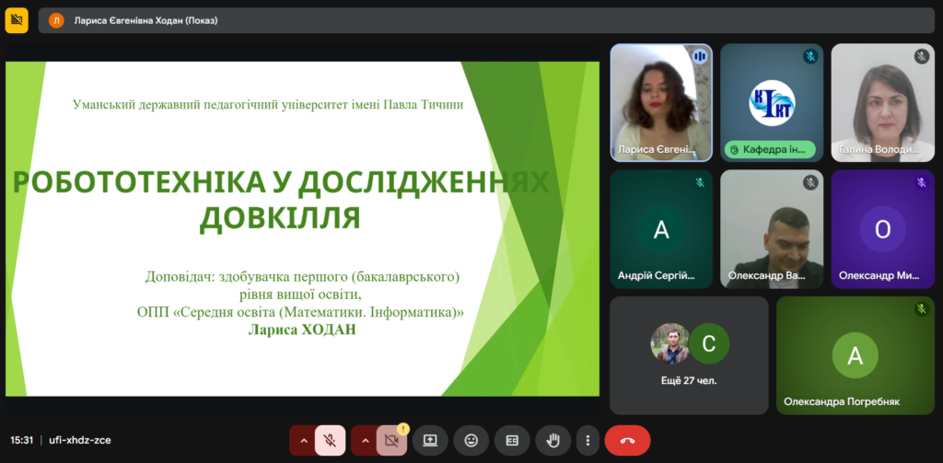
Task: Click the muted mic icon on Андрій Сергій's tile
Action: pyautogui.click(x=699, y=183)
